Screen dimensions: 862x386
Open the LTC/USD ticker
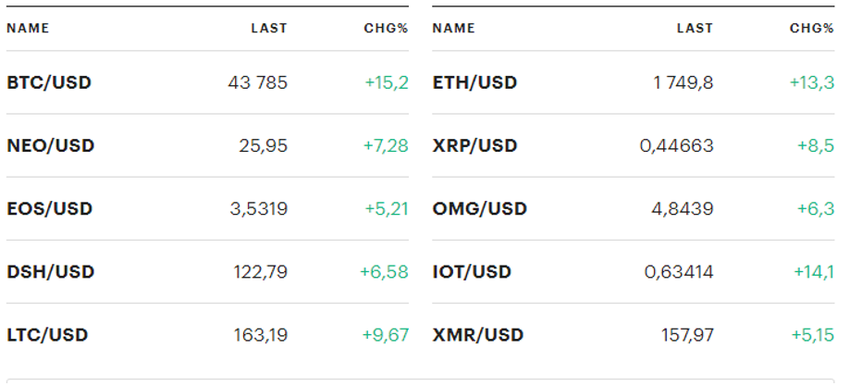(x=48, y=334)
